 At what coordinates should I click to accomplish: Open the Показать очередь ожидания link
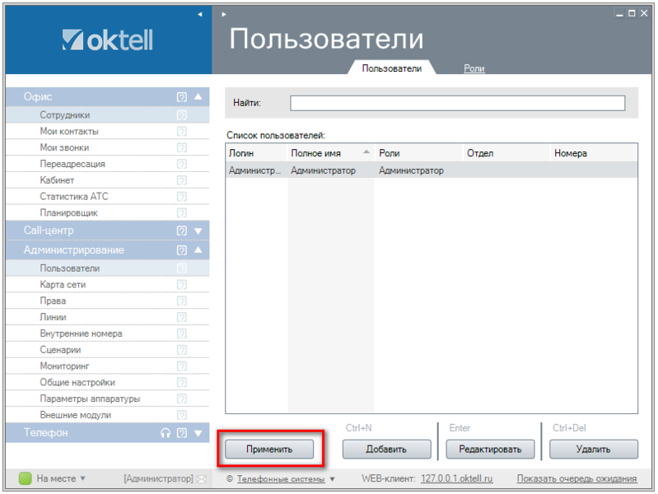[x=576, y=479]
